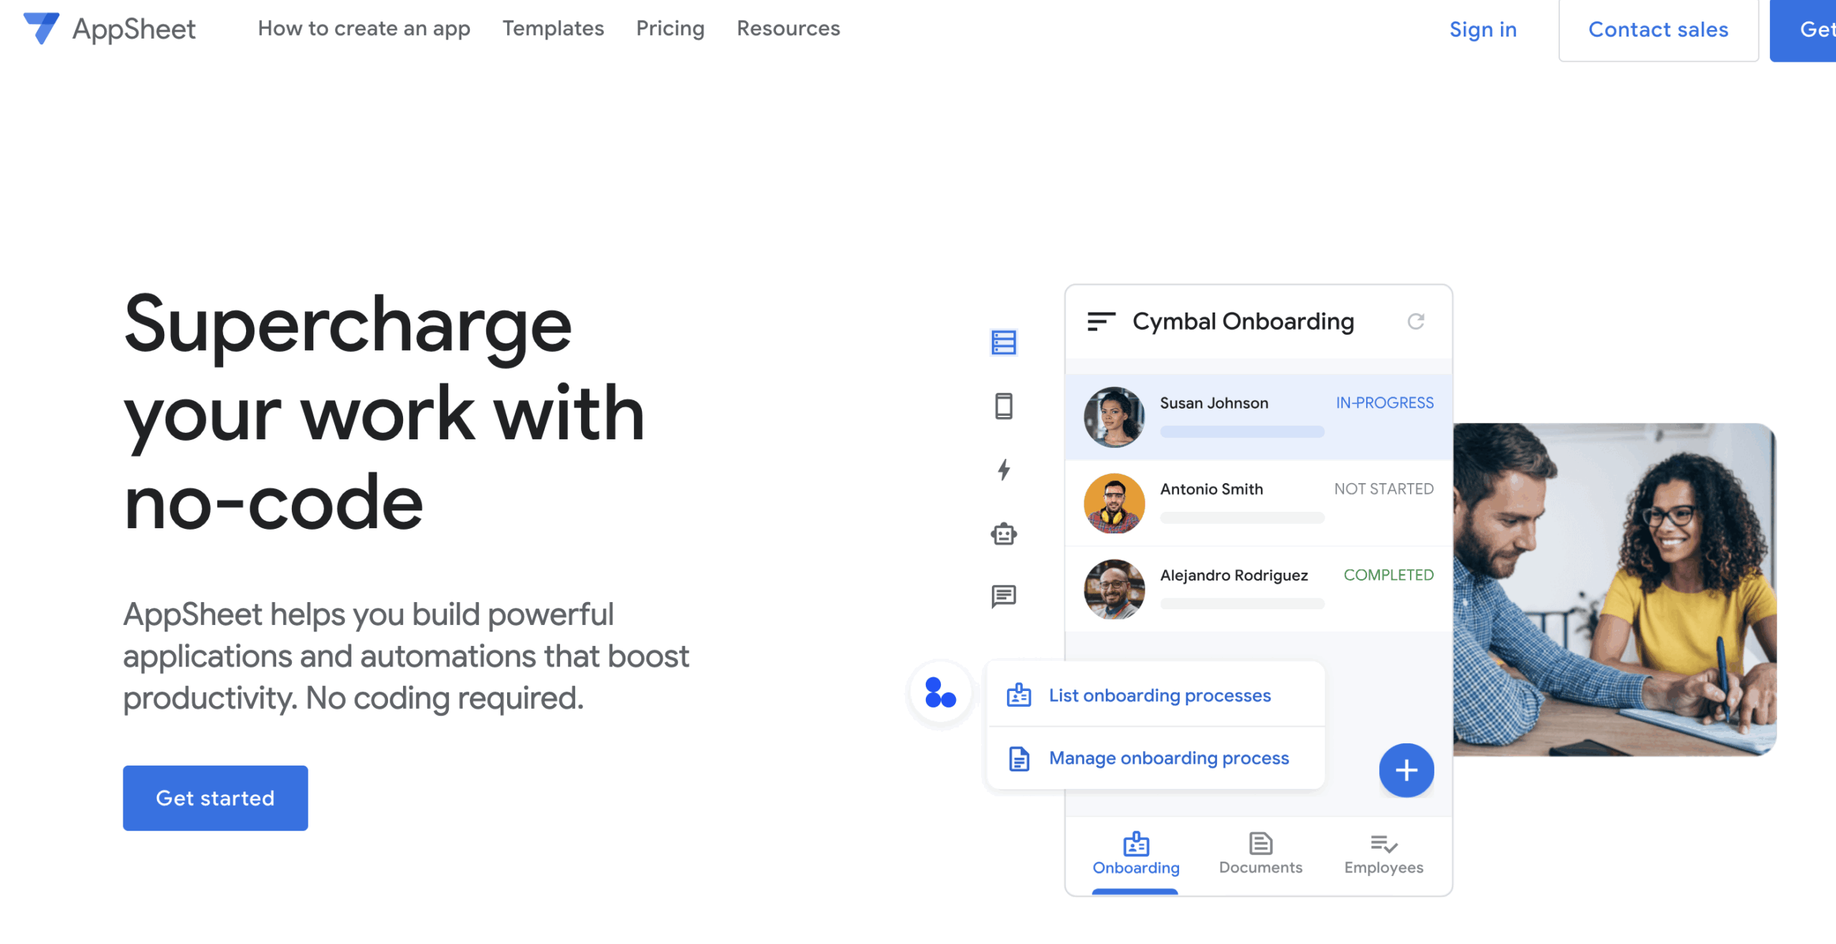This screenshot has width=1836, height=944.
Task: Click Antonio Smith's progress bar
Action: click(1241, 518)
